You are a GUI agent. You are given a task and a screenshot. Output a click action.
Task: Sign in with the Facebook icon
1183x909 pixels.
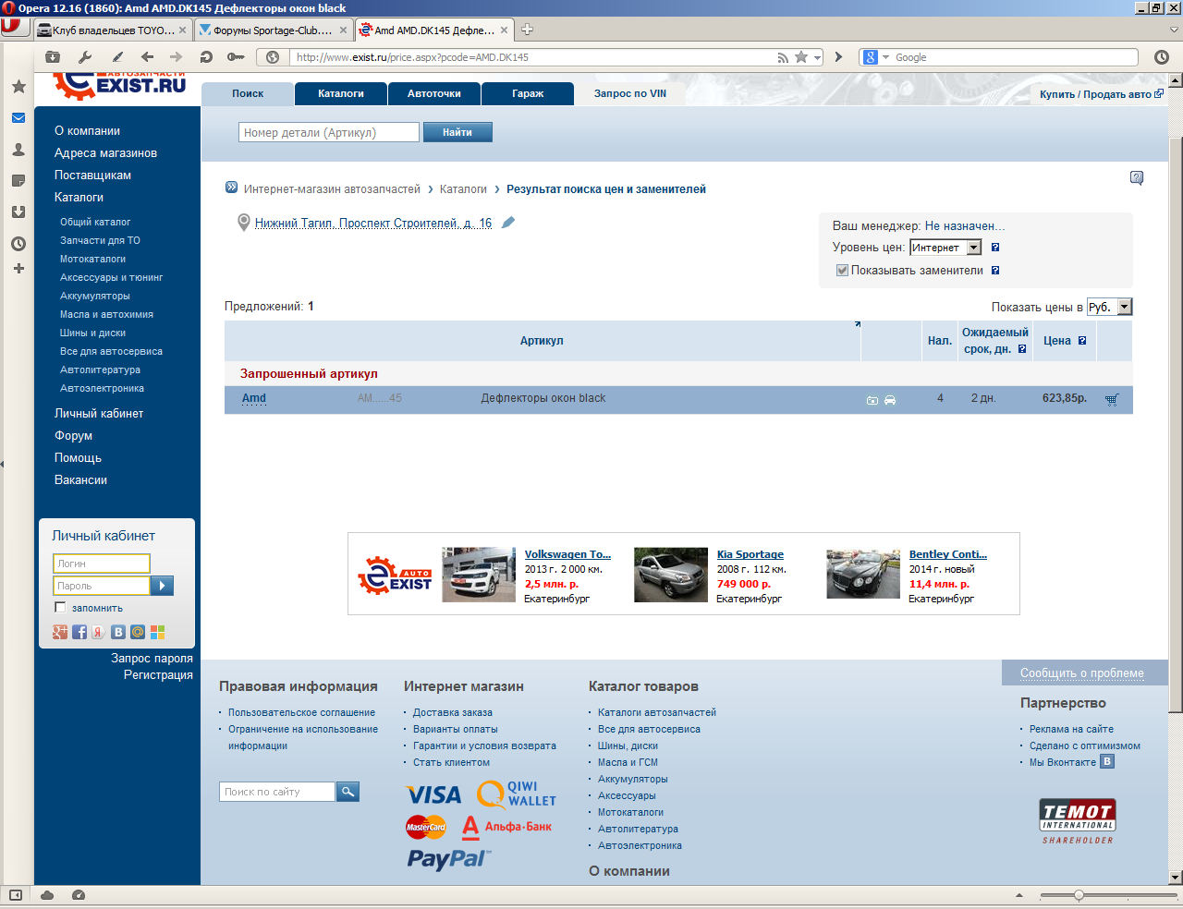point(79,632)
